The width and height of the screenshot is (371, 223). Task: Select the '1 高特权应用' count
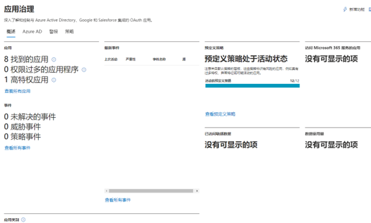(x=26, y=79)
